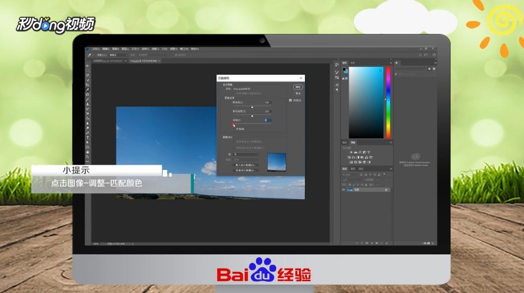The height and width of the screenshot is (293, 524).
Task: Open the Image menu
Action: [x=116, y=49]
